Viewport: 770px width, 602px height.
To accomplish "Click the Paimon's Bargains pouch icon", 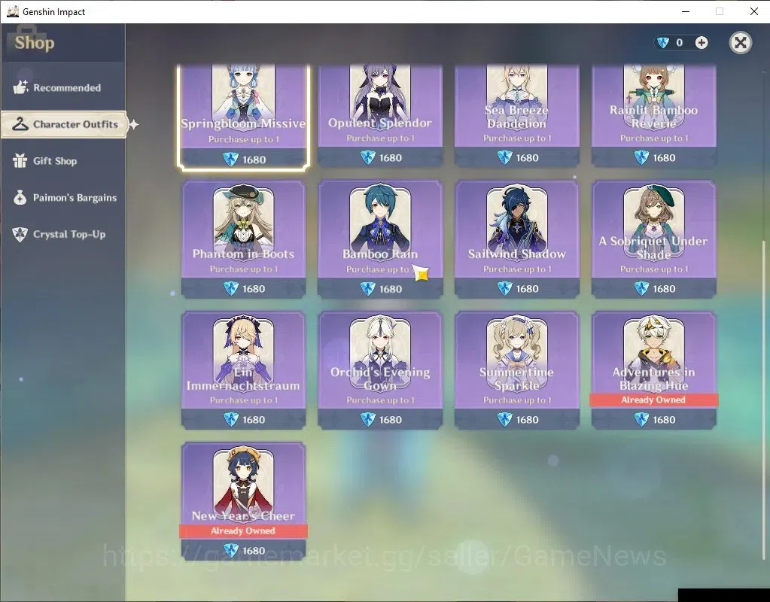I will pyautogui.click(x=20, y=197).
